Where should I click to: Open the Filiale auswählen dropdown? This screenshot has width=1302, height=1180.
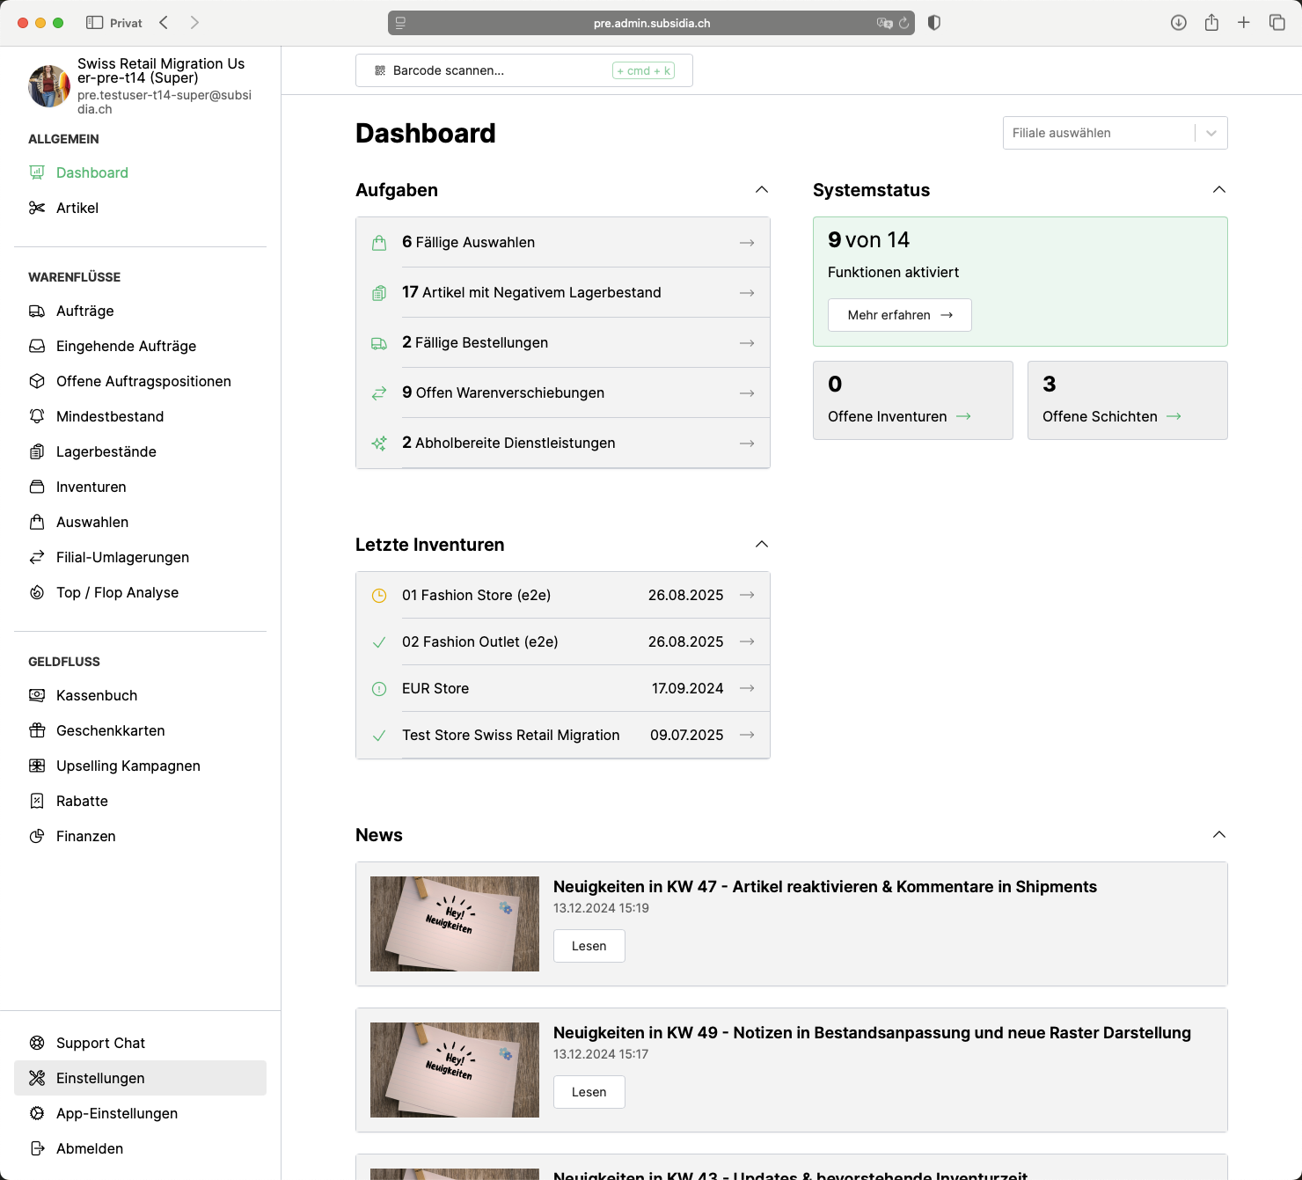(1115, 133)
